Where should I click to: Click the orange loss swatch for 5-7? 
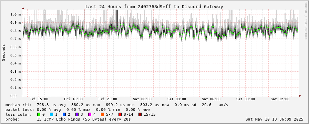[102, 114]
